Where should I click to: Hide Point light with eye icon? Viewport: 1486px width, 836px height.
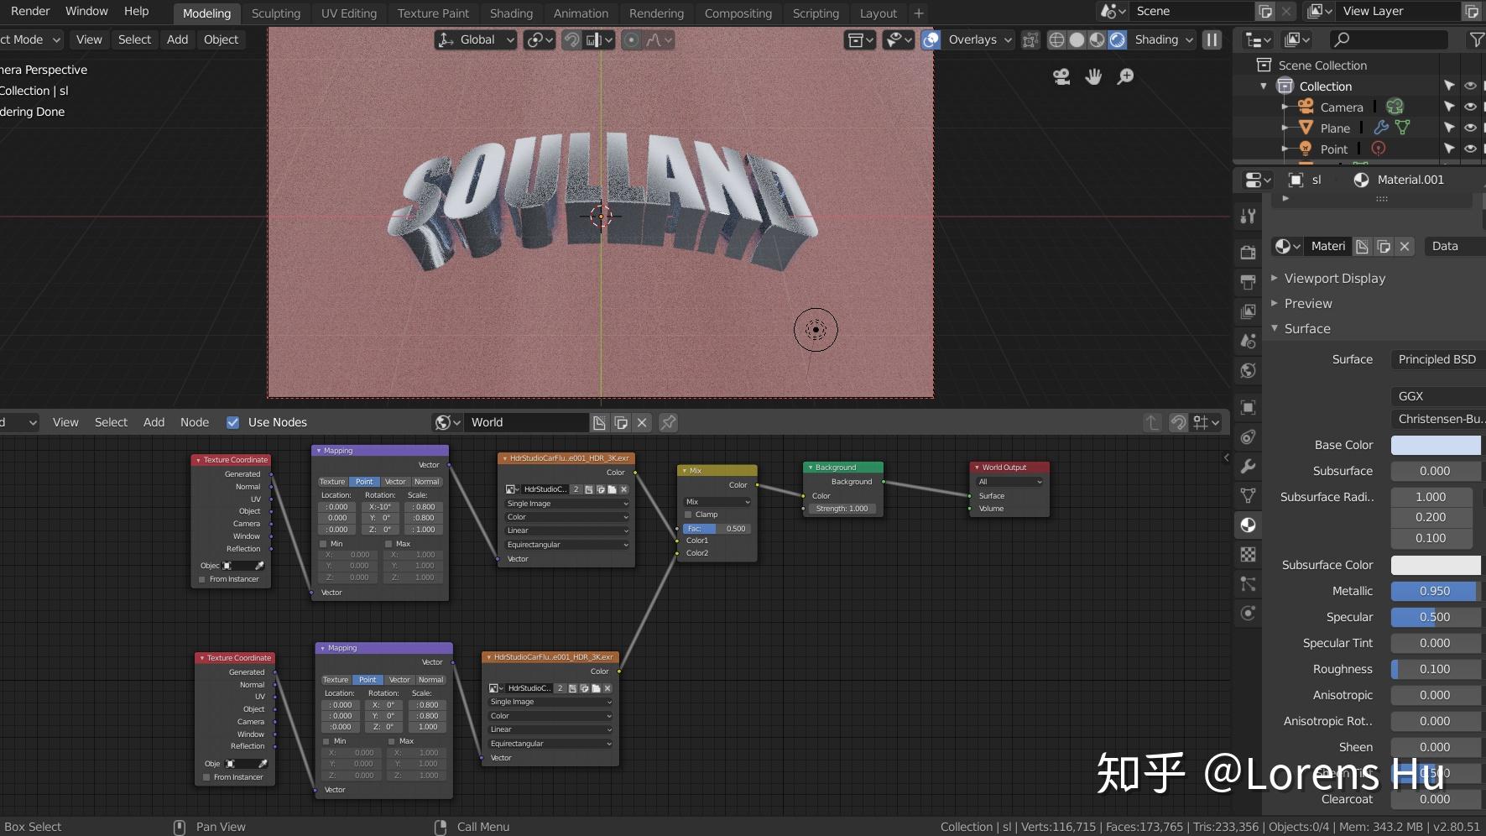1470,149
